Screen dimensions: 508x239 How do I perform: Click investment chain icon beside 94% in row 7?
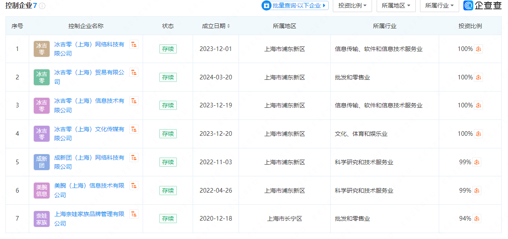click(x=477, y=219)
